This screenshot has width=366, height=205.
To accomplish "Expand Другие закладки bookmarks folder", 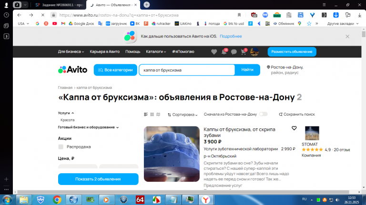I will tap(343, 23).
